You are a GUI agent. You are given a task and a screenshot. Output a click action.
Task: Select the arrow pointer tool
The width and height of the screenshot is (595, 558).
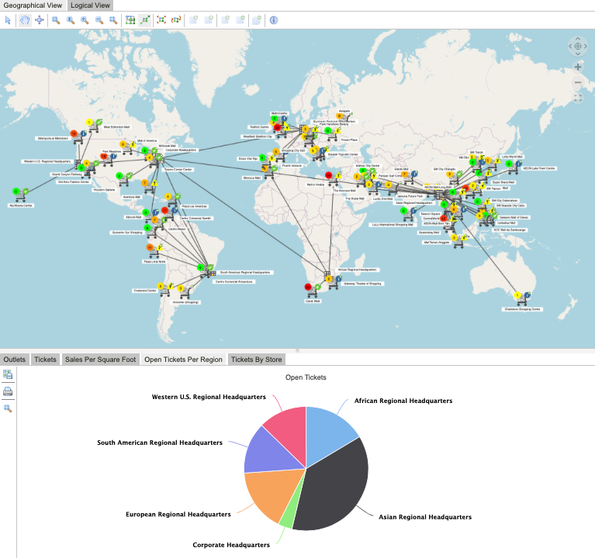[8, 20]
